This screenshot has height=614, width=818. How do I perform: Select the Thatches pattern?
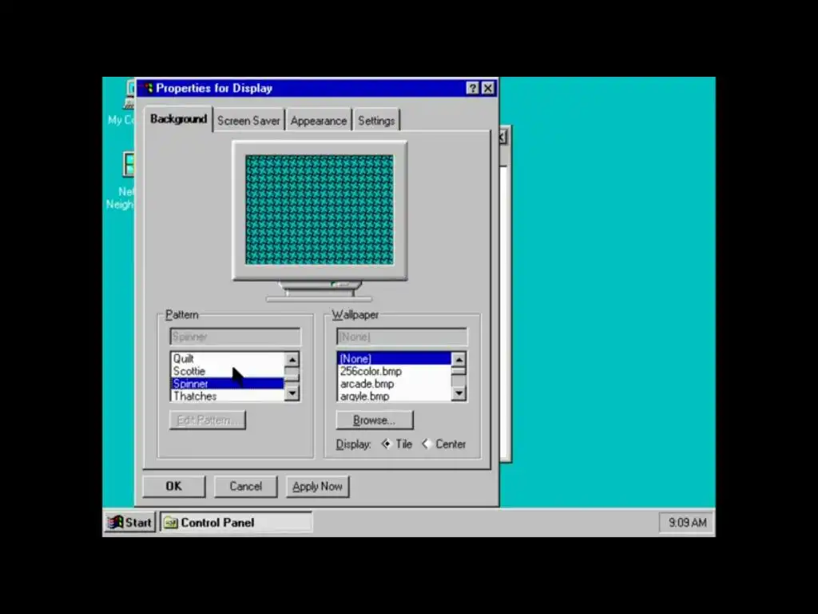228,396
